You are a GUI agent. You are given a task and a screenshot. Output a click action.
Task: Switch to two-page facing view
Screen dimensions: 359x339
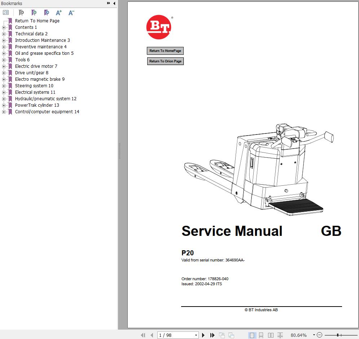pyautogui.click(x=271, y=335)
